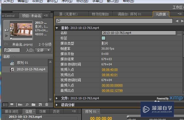The image size is (184, 120).
Task: Switch to 源: (无素材) tab
Action: pyautogui.click(x=68, y=14)
